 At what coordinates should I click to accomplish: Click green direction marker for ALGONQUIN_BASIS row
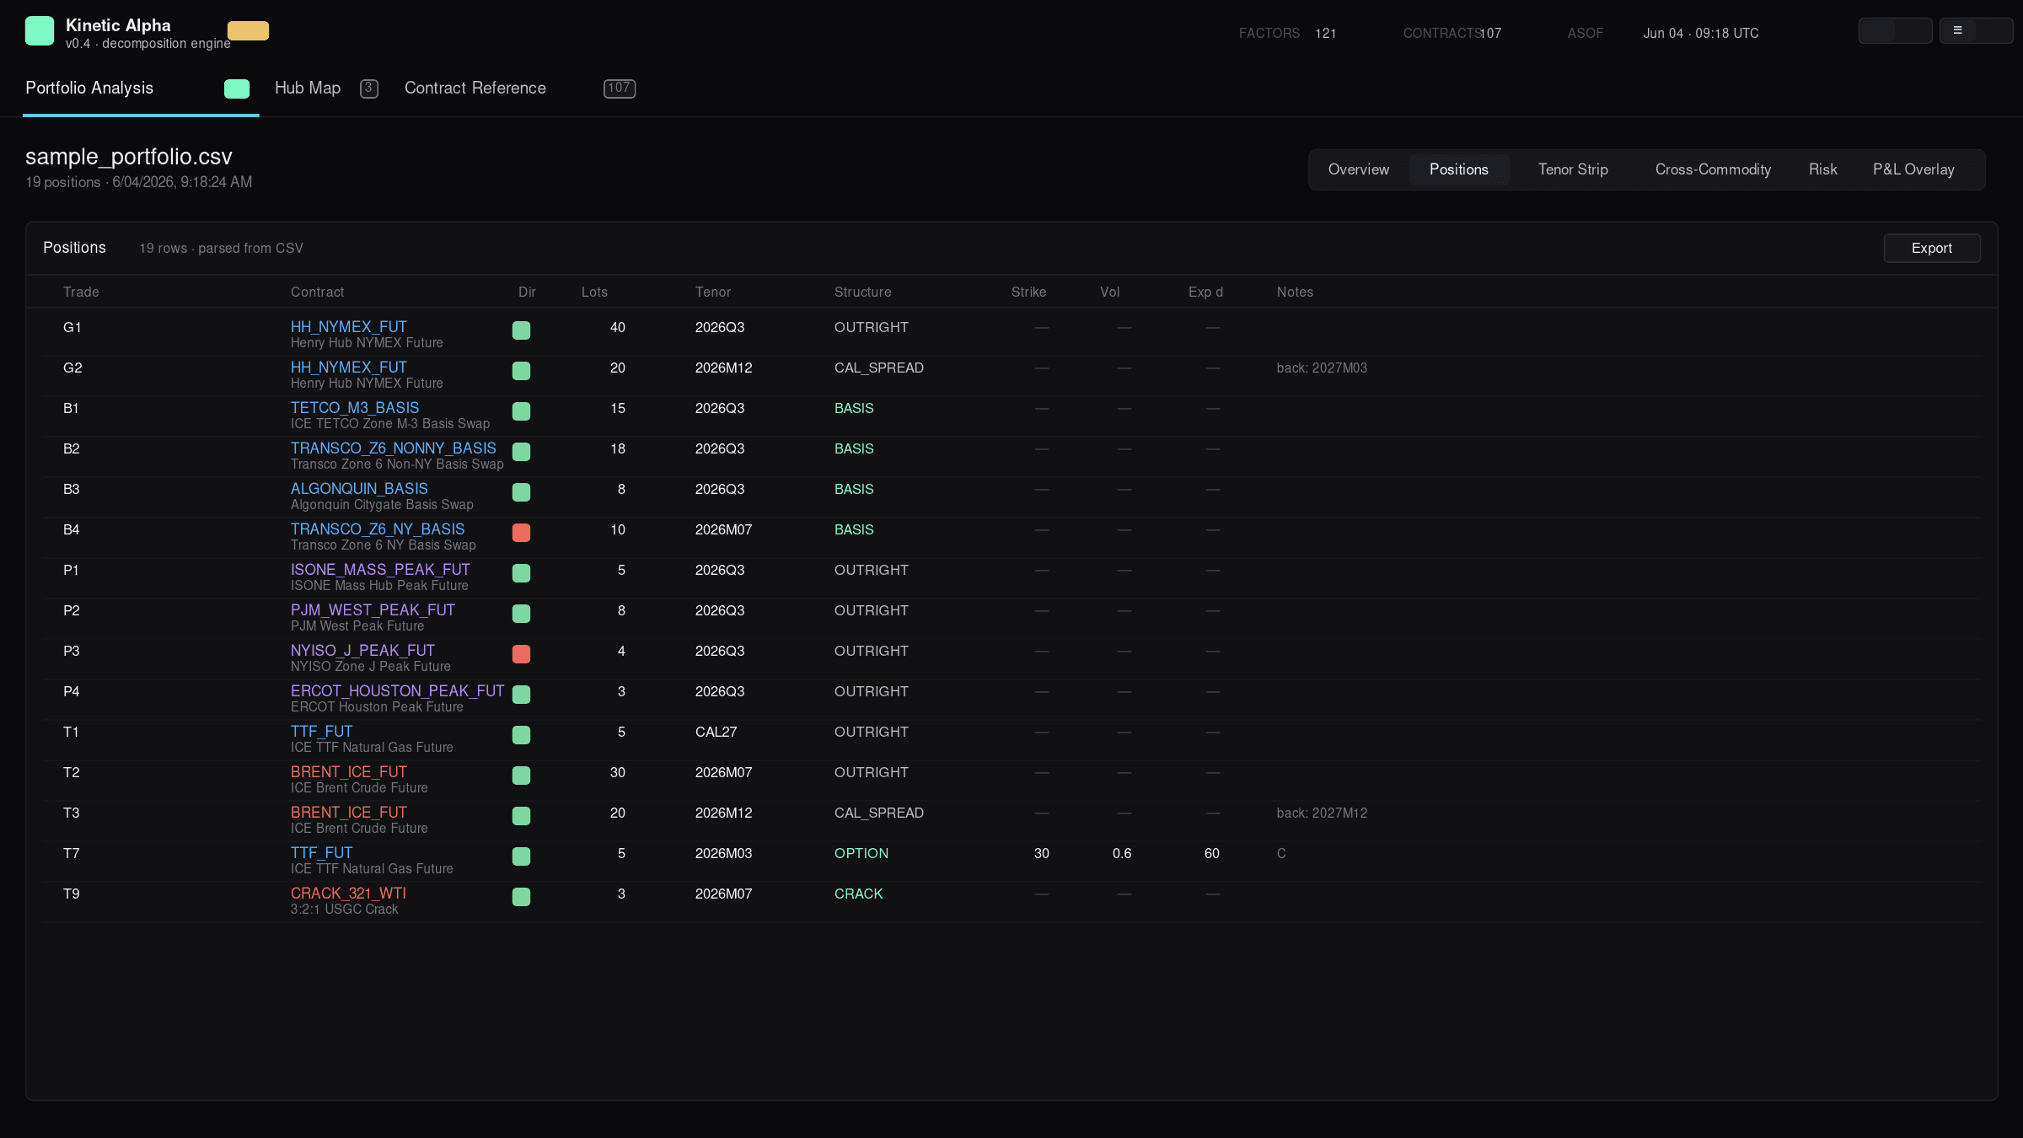click(x=522, y=492)
